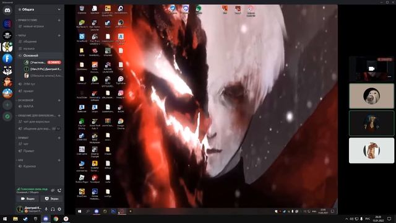The width and height of the screenshot is (396, 223).
Task: Disconnect from the voice call
Action: coord(59,190)
